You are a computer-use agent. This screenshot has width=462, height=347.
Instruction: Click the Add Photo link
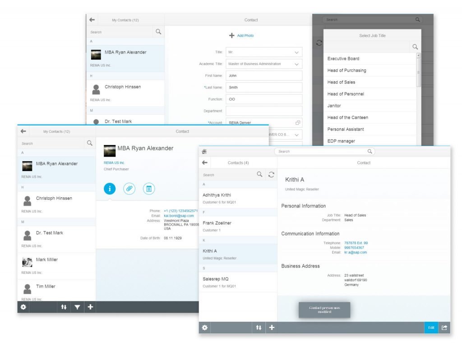tap(242, 35)
